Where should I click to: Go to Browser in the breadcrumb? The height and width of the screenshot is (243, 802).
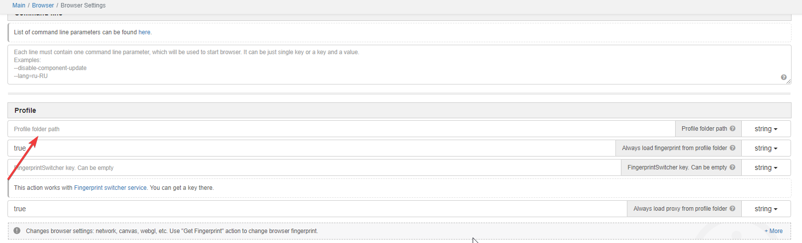43,5
